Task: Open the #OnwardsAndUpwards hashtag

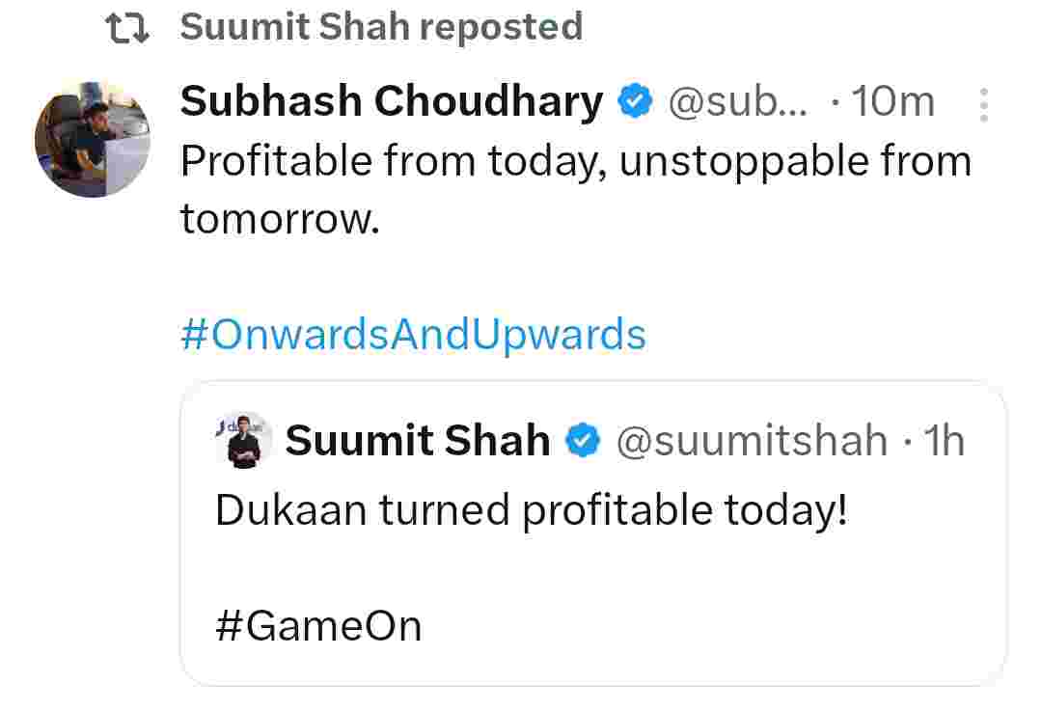Action: (x=413, y=335)
